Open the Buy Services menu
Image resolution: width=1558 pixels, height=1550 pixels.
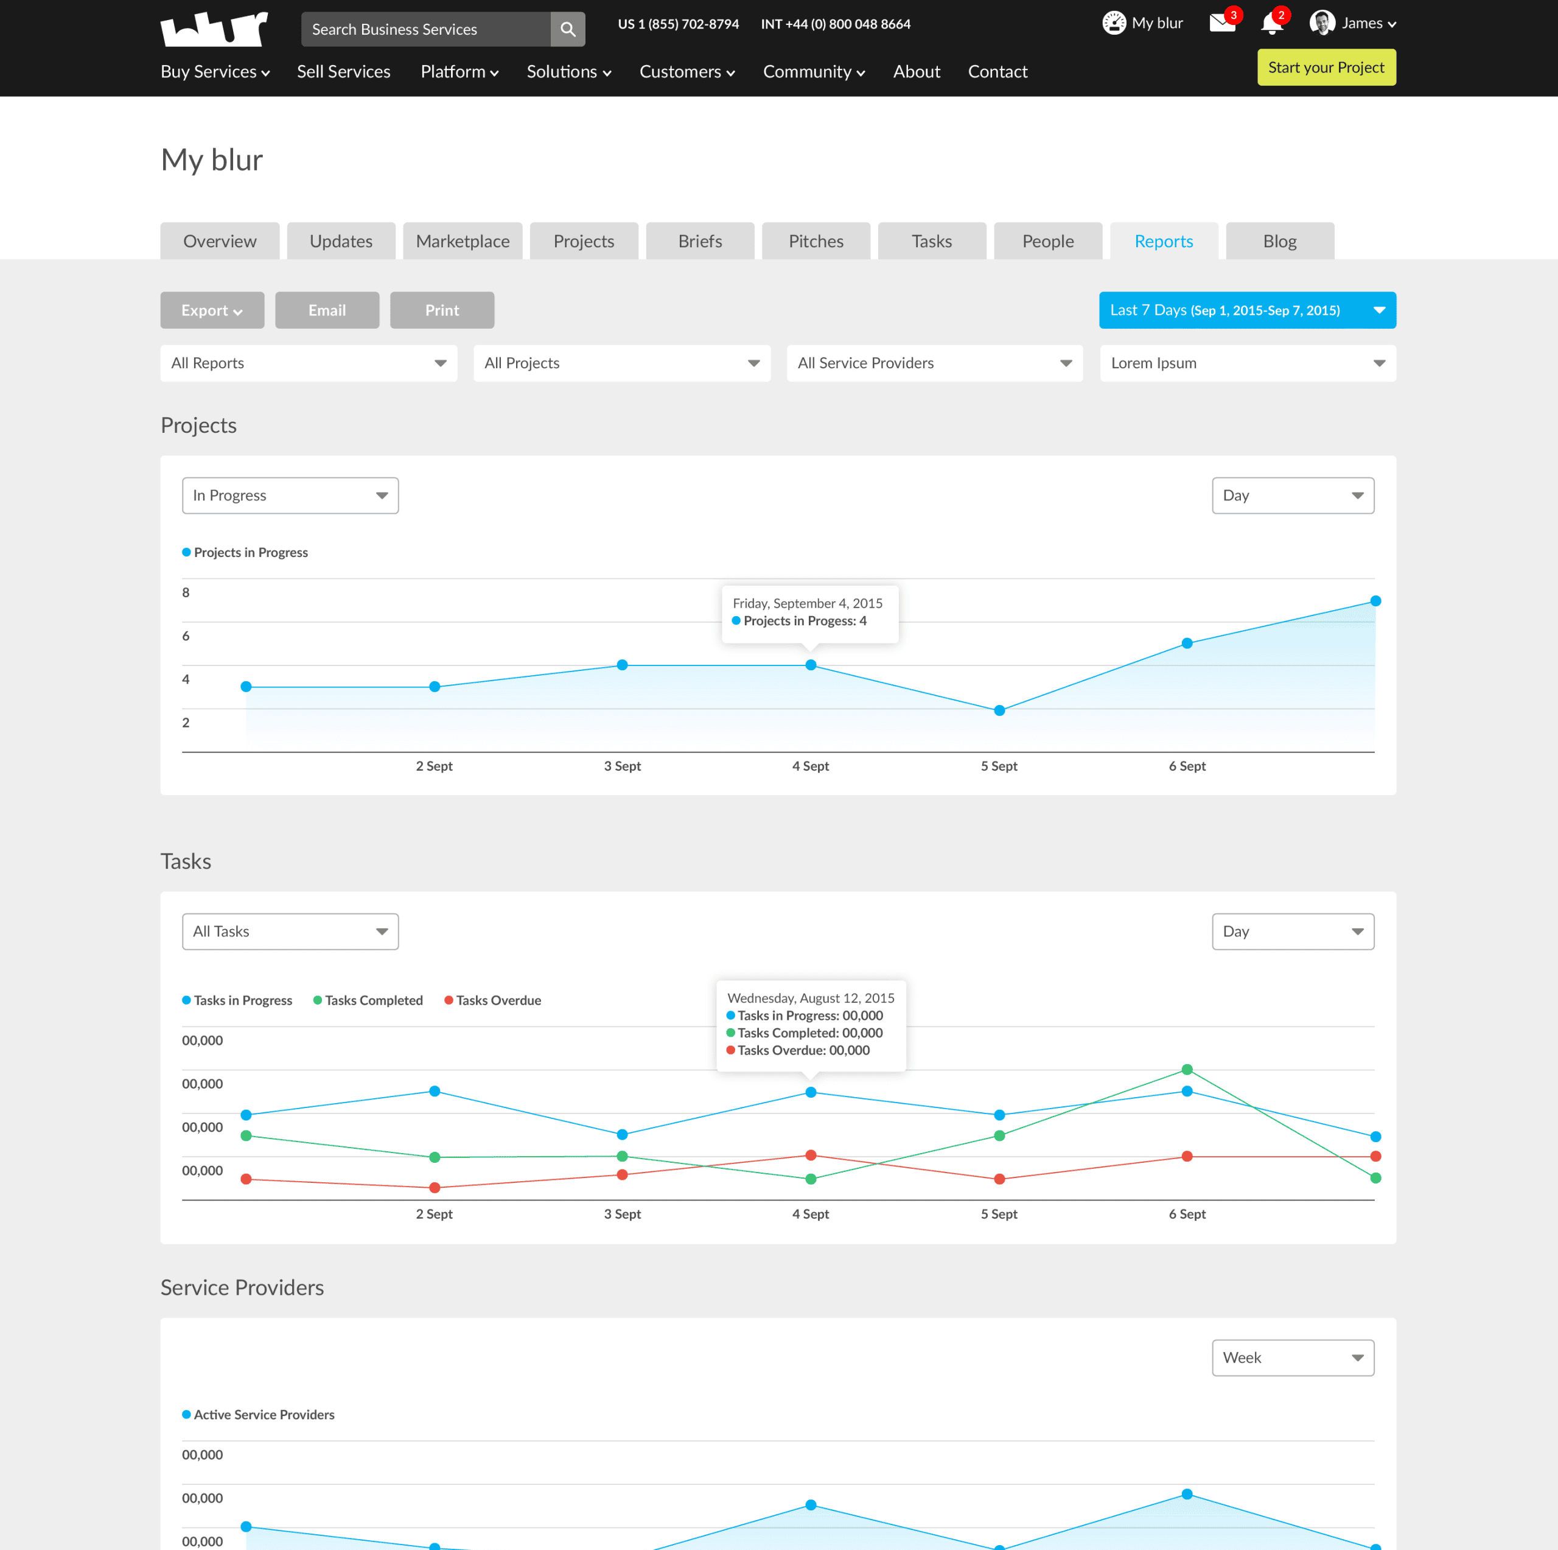[215, 72]
